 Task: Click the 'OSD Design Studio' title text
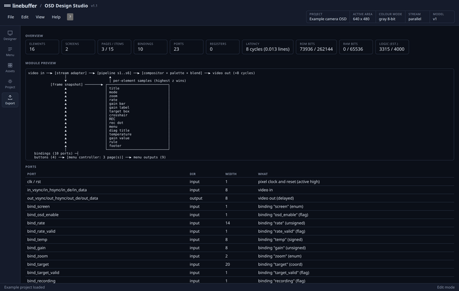point(66,6)
